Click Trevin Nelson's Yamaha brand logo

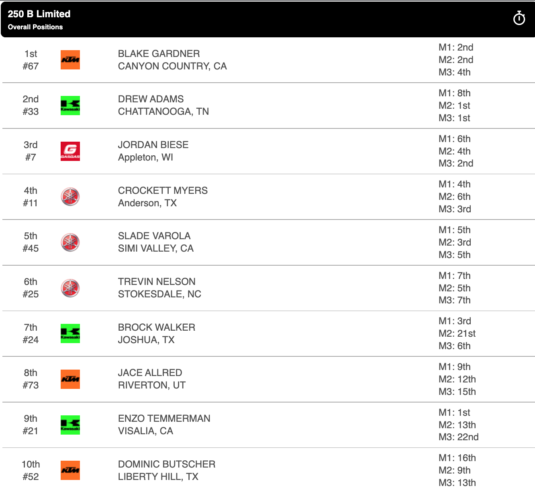pyautogui.click(x=70, y=288)
